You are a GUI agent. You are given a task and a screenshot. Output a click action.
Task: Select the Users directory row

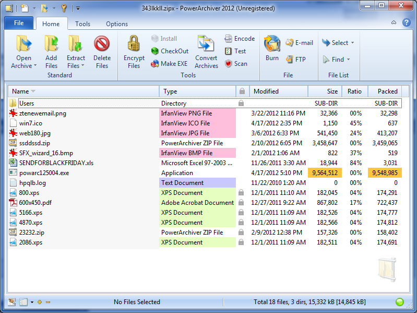(x=205, y=103)
